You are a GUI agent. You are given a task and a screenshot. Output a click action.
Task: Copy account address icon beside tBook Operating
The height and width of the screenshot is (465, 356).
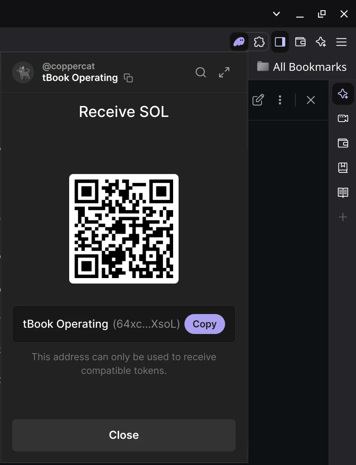click(x=128, y=78)
